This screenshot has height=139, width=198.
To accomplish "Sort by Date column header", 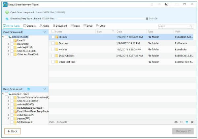I will pos(119,32).
